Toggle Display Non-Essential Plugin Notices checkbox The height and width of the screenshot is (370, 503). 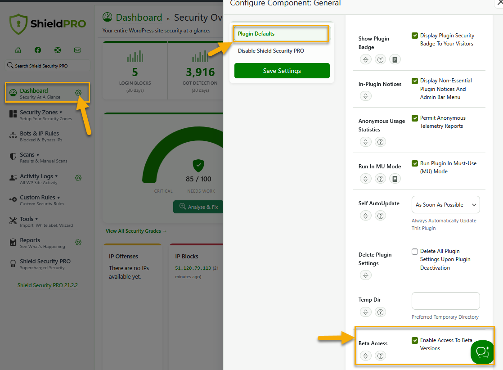(415, 81)
